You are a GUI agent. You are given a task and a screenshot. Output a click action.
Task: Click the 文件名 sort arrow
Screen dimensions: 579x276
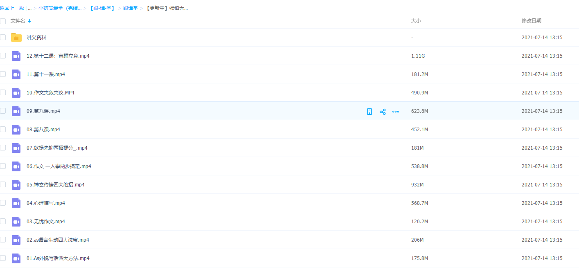point(29,21)
